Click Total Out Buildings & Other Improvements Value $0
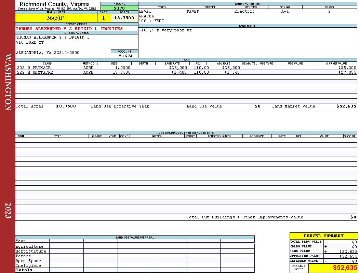359x273 pixels. pyautogui.click(x=353, y=217)
